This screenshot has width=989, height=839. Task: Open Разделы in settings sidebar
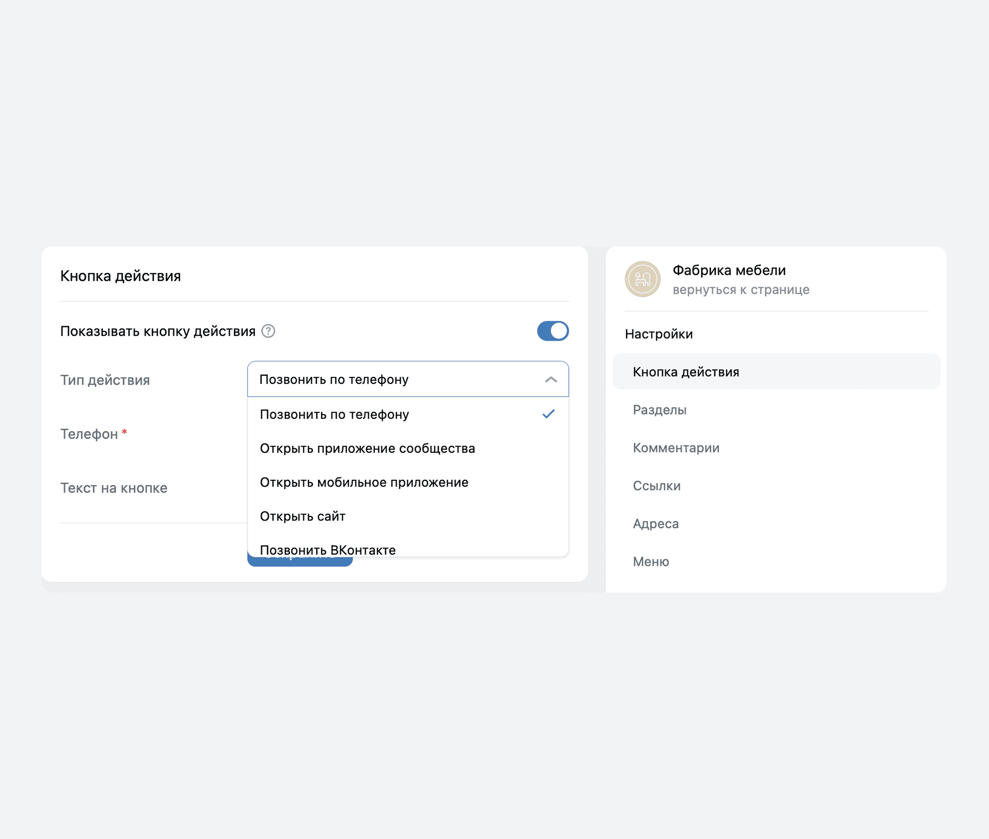(x=776, y=409)
